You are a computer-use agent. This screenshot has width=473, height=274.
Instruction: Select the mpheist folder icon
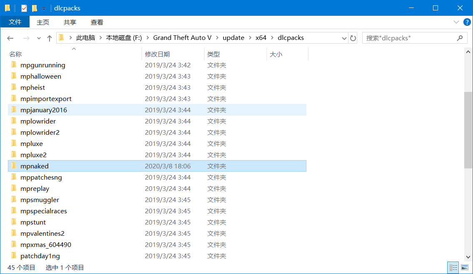[x=14, y=87]
